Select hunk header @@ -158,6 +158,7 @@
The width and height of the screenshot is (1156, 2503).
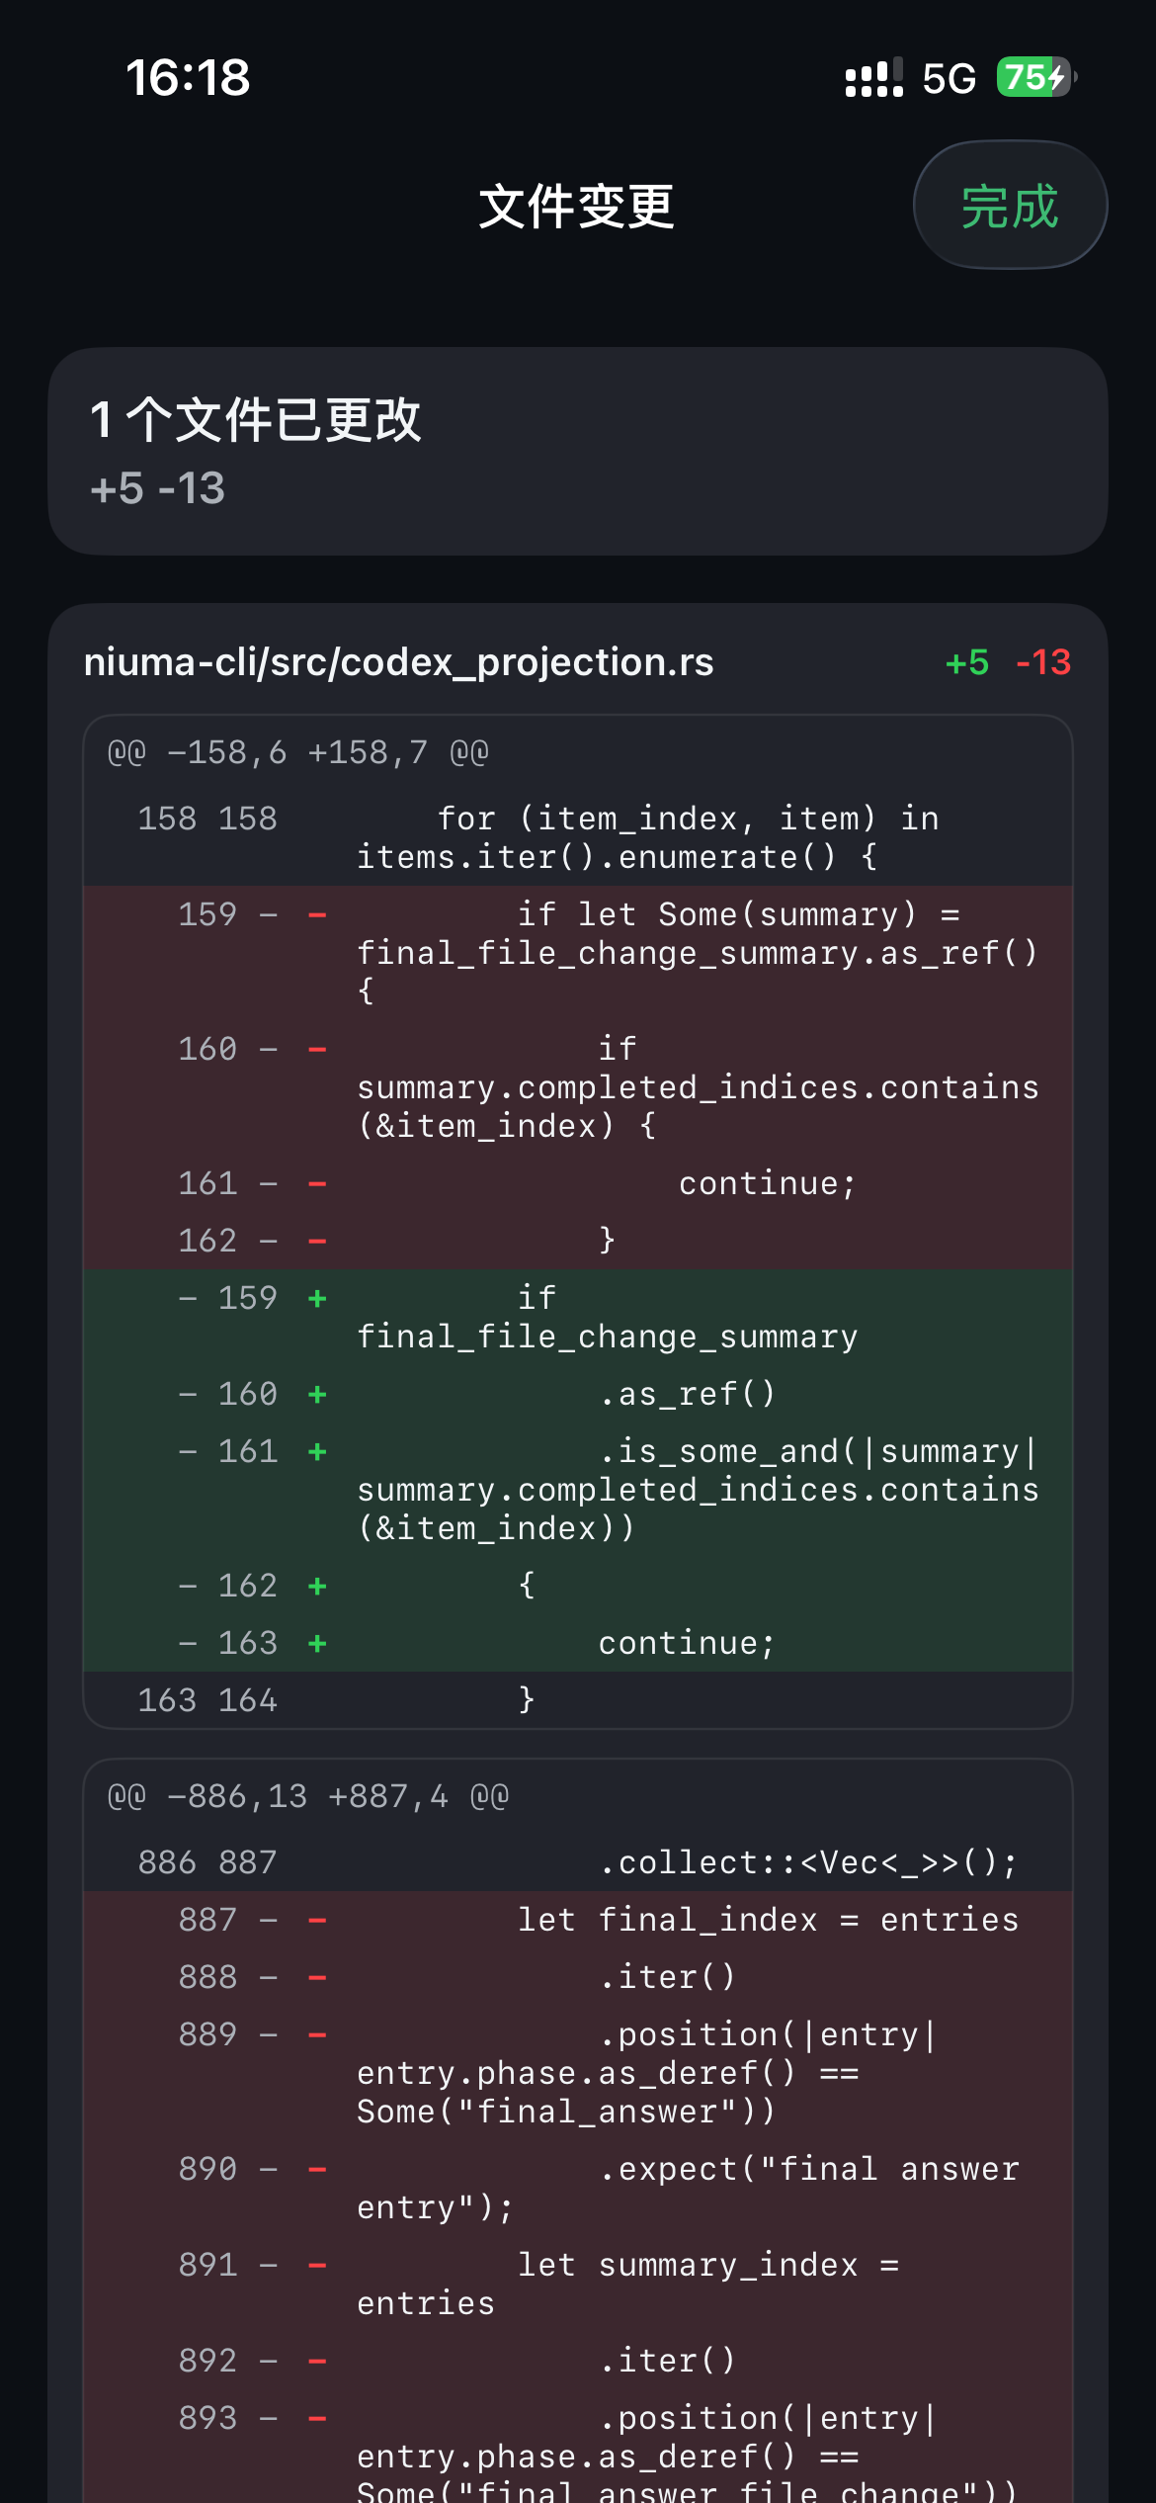(298, 752)
